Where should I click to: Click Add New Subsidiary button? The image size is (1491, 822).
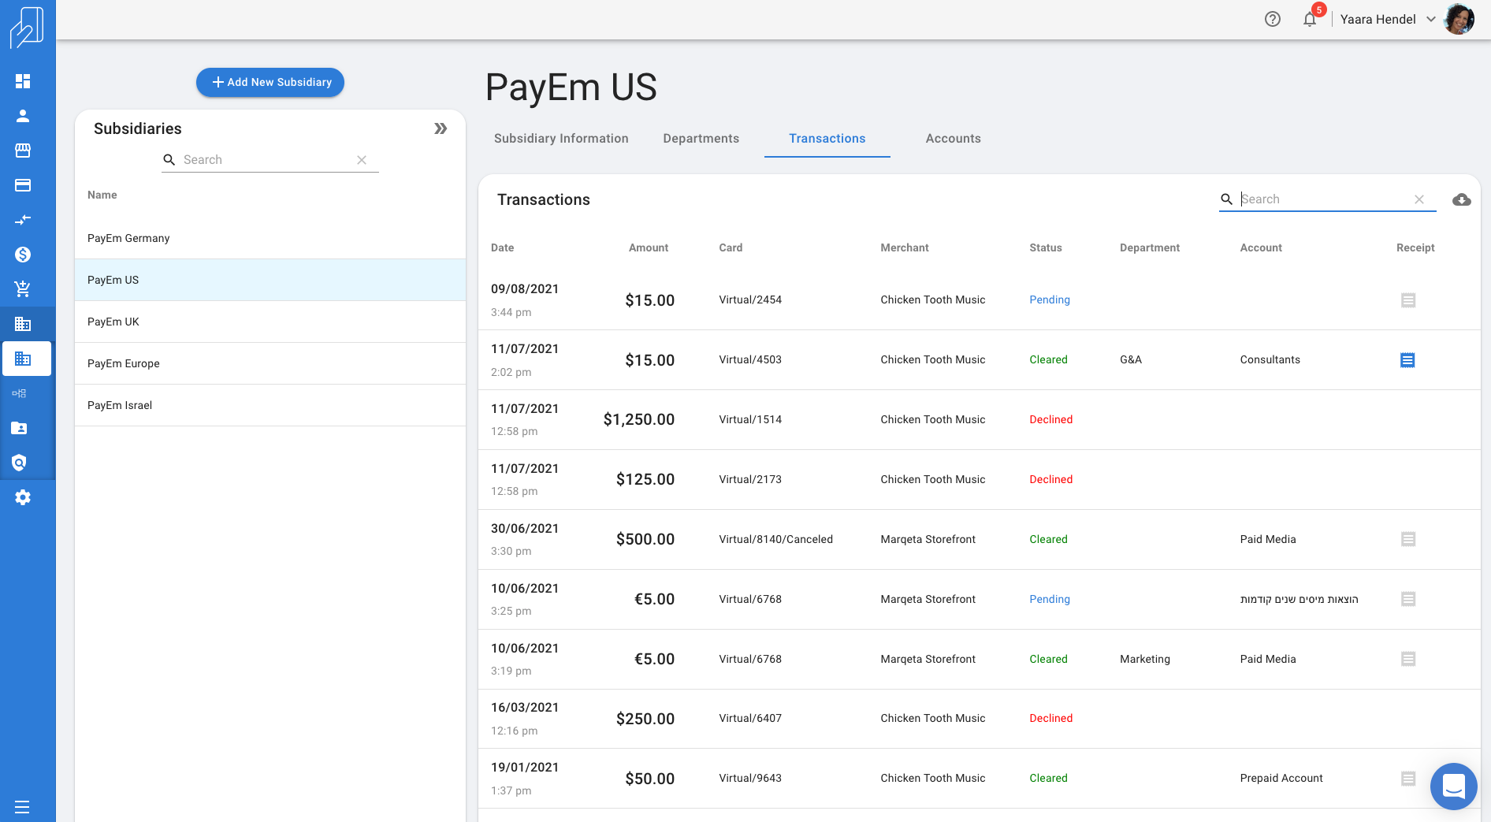(270, 82)
